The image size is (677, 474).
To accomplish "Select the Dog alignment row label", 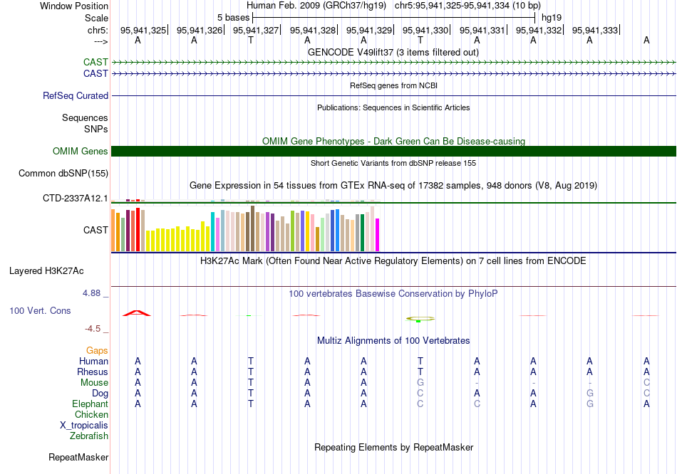I will click(x=100, y=394).
